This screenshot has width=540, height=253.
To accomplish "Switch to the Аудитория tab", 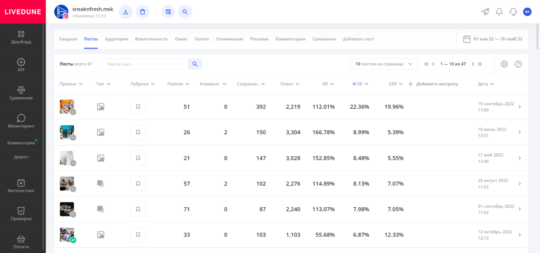I will tap(116, 39).
